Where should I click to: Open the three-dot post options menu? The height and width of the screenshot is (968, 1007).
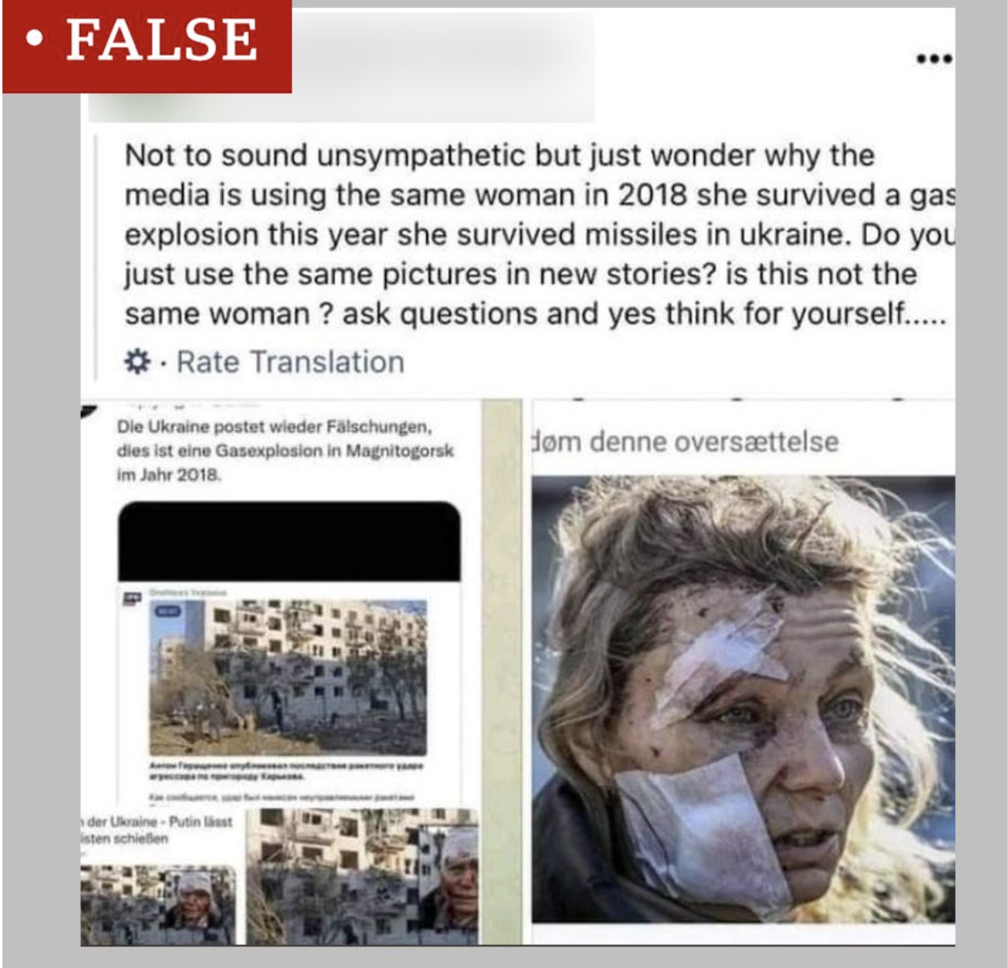tap(934, 59)
